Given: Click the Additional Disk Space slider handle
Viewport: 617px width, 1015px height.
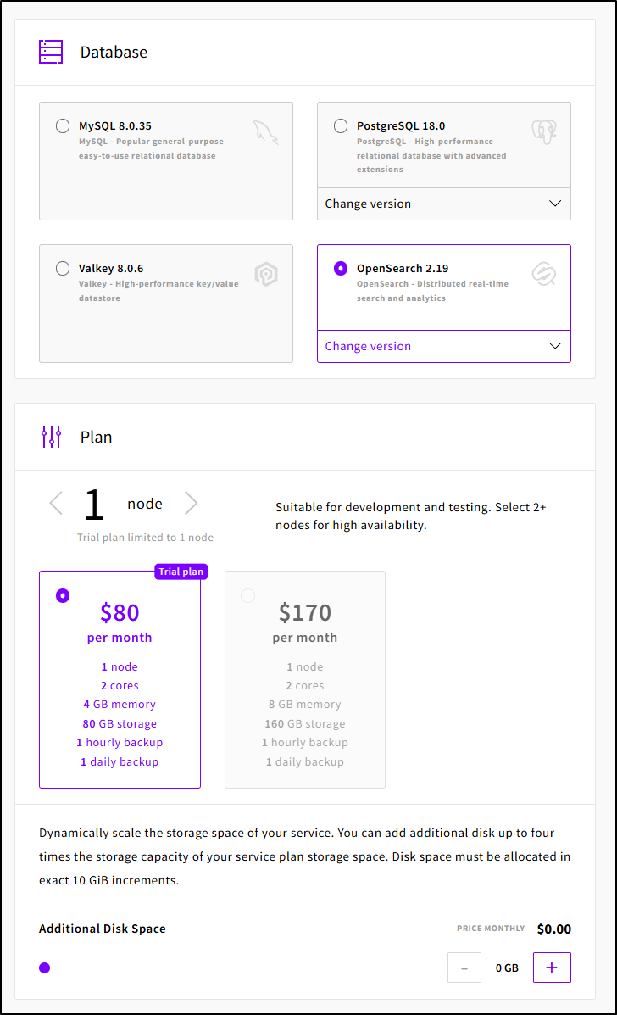Looking at the screenshot, I should pos(45,968).
